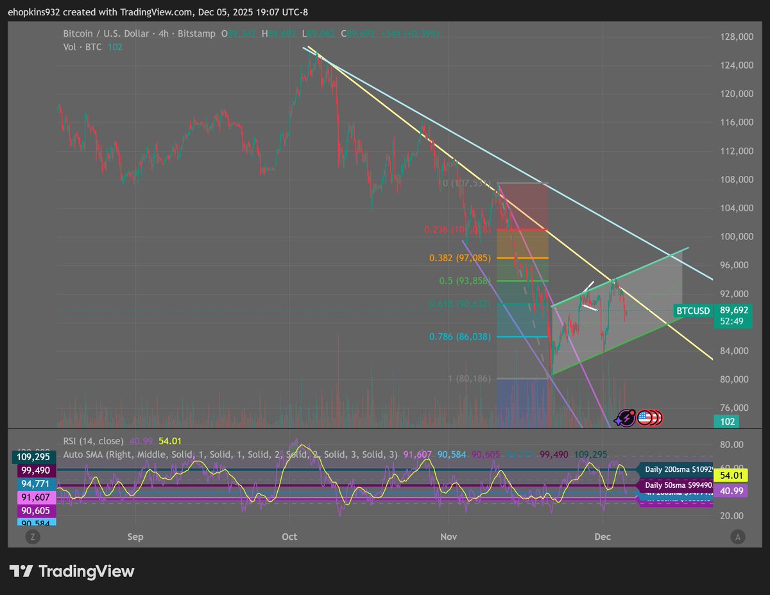Click the lightning spark emoji reaction icon
The width and height of the screenshot is (770, 595).
click(x=624, y=418)
